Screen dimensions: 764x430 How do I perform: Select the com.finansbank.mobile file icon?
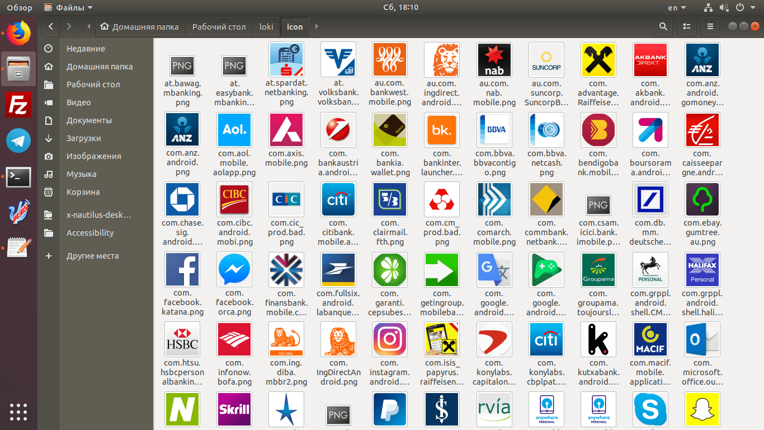[286, 269]
